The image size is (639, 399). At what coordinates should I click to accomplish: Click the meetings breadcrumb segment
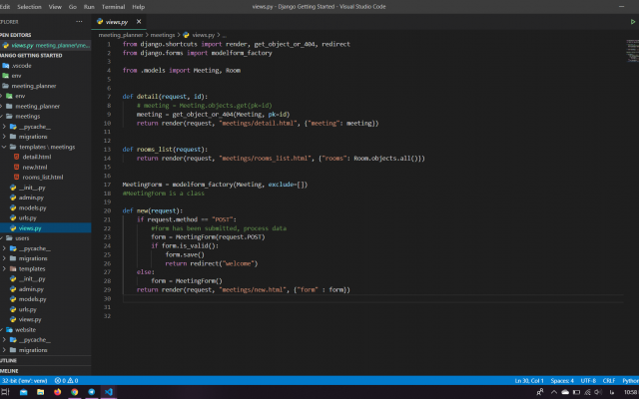[162, 35]
